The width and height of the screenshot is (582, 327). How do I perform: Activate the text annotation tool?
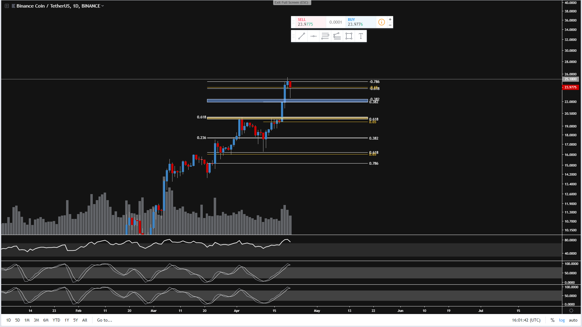point(361,36)
